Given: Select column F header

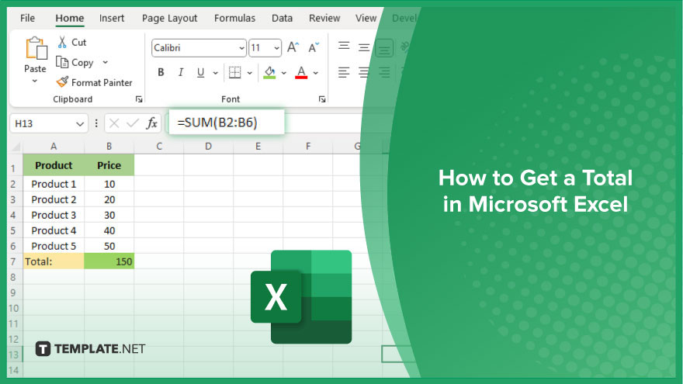Looking at the screenshot, I should click(x=308, y=147).
